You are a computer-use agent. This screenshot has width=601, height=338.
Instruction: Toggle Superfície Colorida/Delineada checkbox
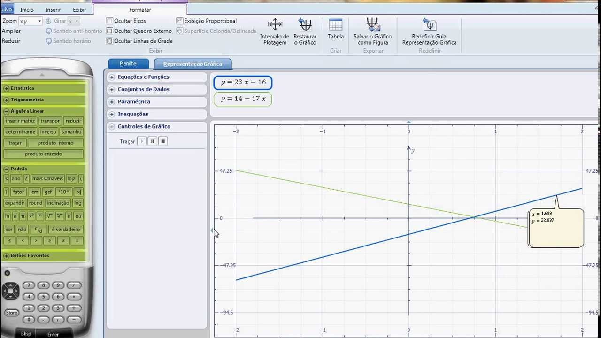point(179,31)
